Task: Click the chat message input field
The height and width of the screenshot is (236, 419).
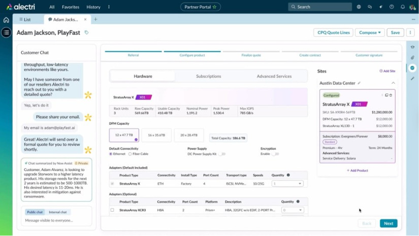Action: tap(56, 220)
